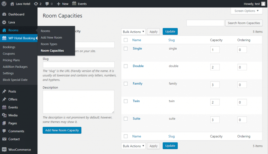The height and width of the screenshot is (154, 268).
Task: Open Media via its sidebar icon
Action: 4,115
